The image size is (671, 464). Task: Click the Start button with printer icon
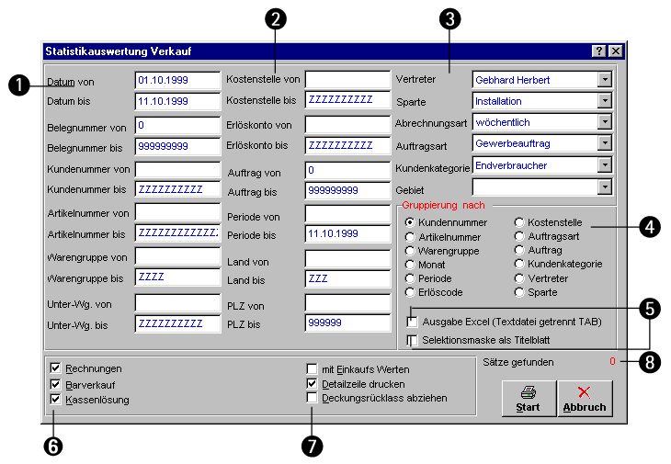[x=529, y=398]
